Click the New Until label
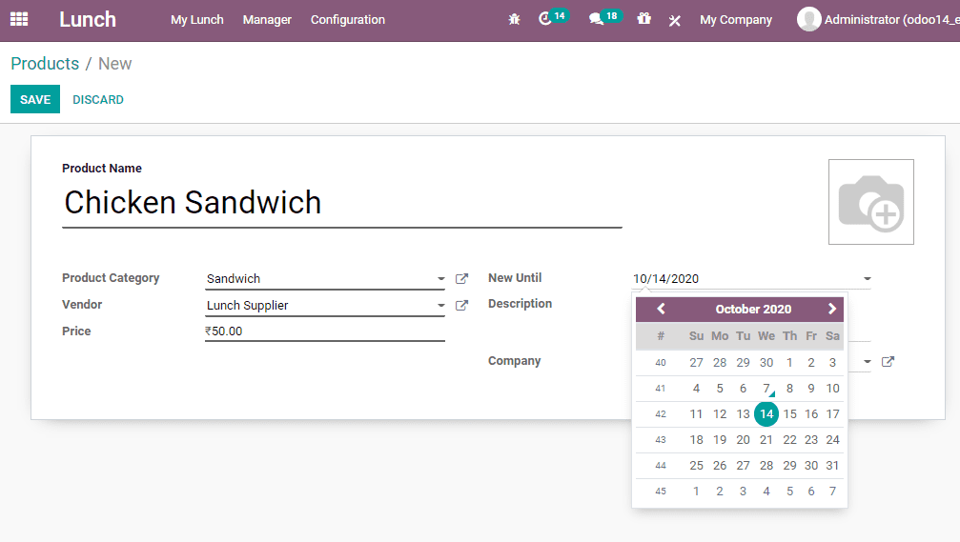This screenshot has width=960, height=542. (515, 278)
